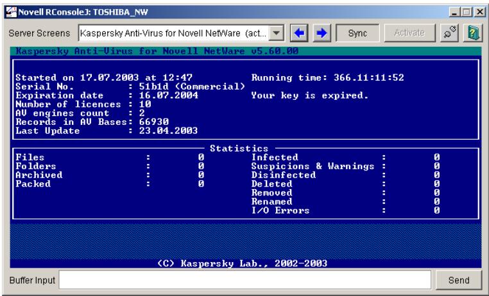Click the 'Statistics' section heading

click(239, 149)
